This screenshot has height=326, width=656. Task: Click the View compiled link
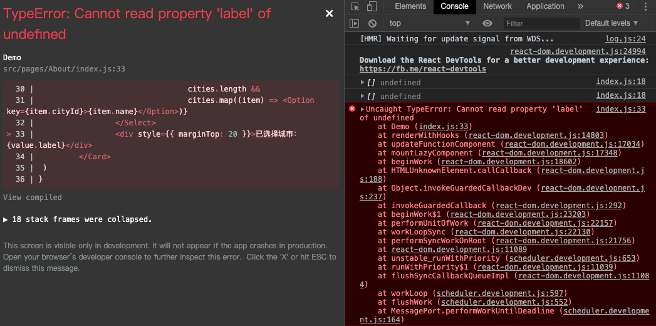point(32,197)
